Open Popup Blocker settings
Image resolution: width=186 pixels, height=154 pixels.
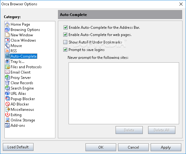click(x=23, y=99)
